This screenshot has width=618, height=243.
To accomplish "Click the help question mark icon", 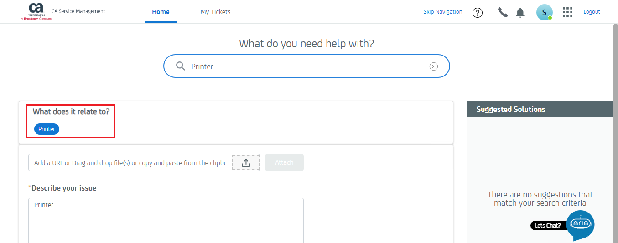I will pos(478,13).
